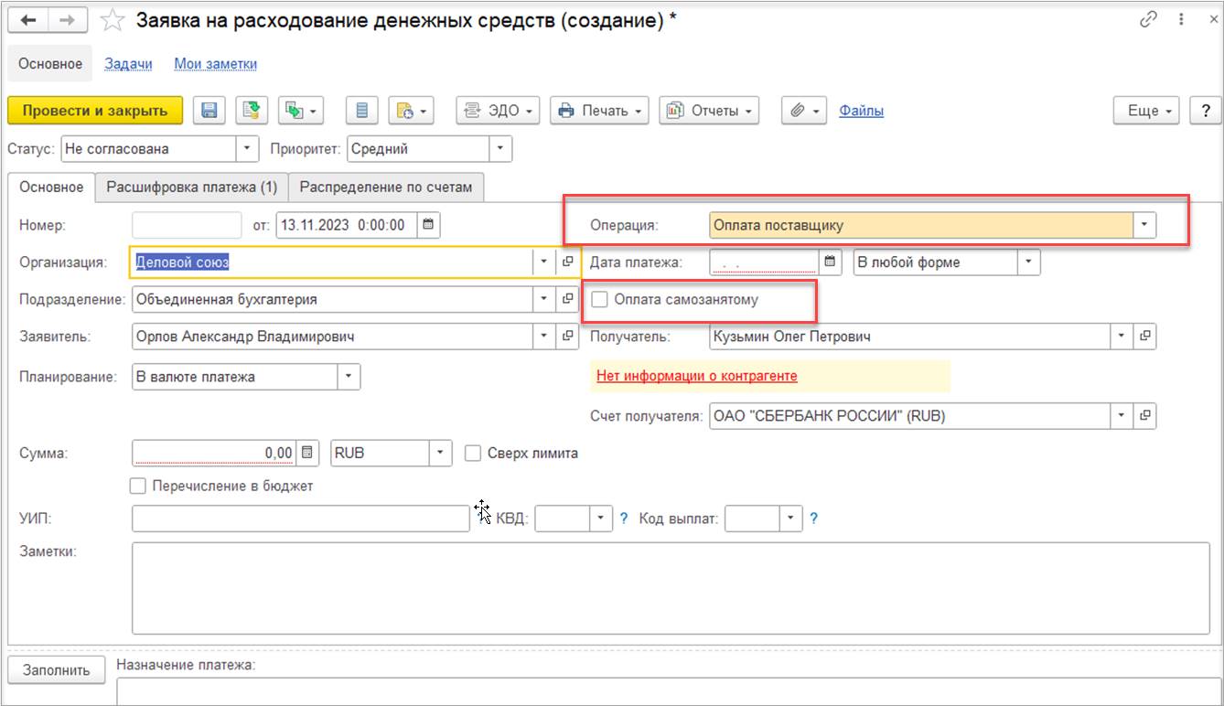Select the inner Основное tab
Viewport: 1224px width, 706px height.
coord(51,187)
